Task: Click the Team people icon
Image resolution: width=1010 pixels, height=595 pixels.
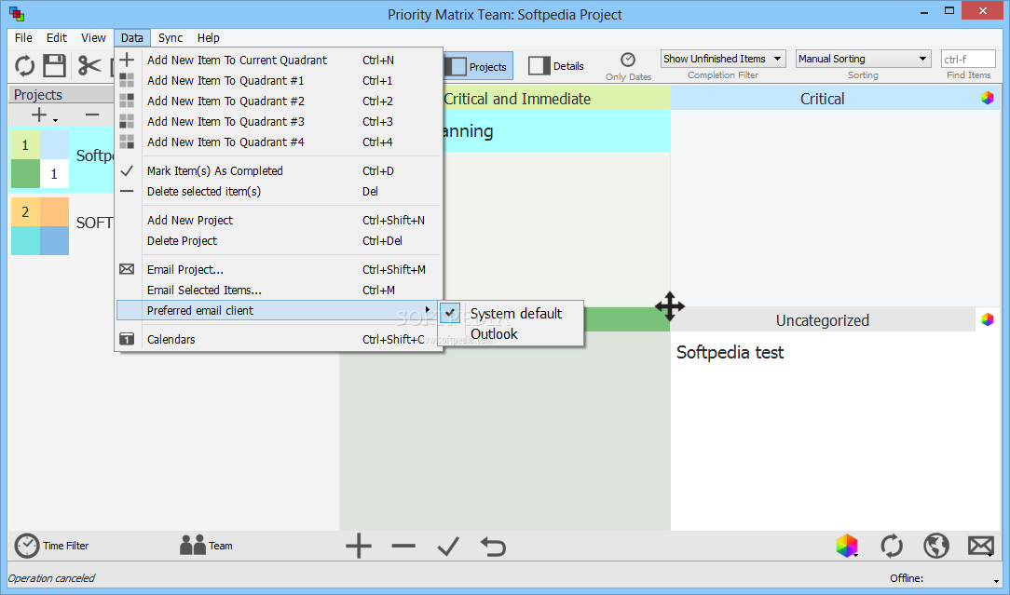Action: (x=192, y=546)
